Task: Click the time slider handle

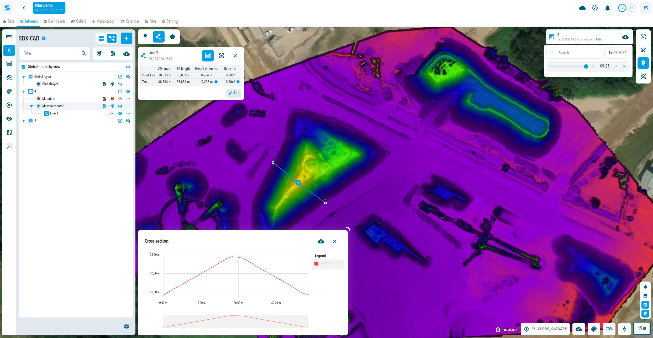Action: 586,66
